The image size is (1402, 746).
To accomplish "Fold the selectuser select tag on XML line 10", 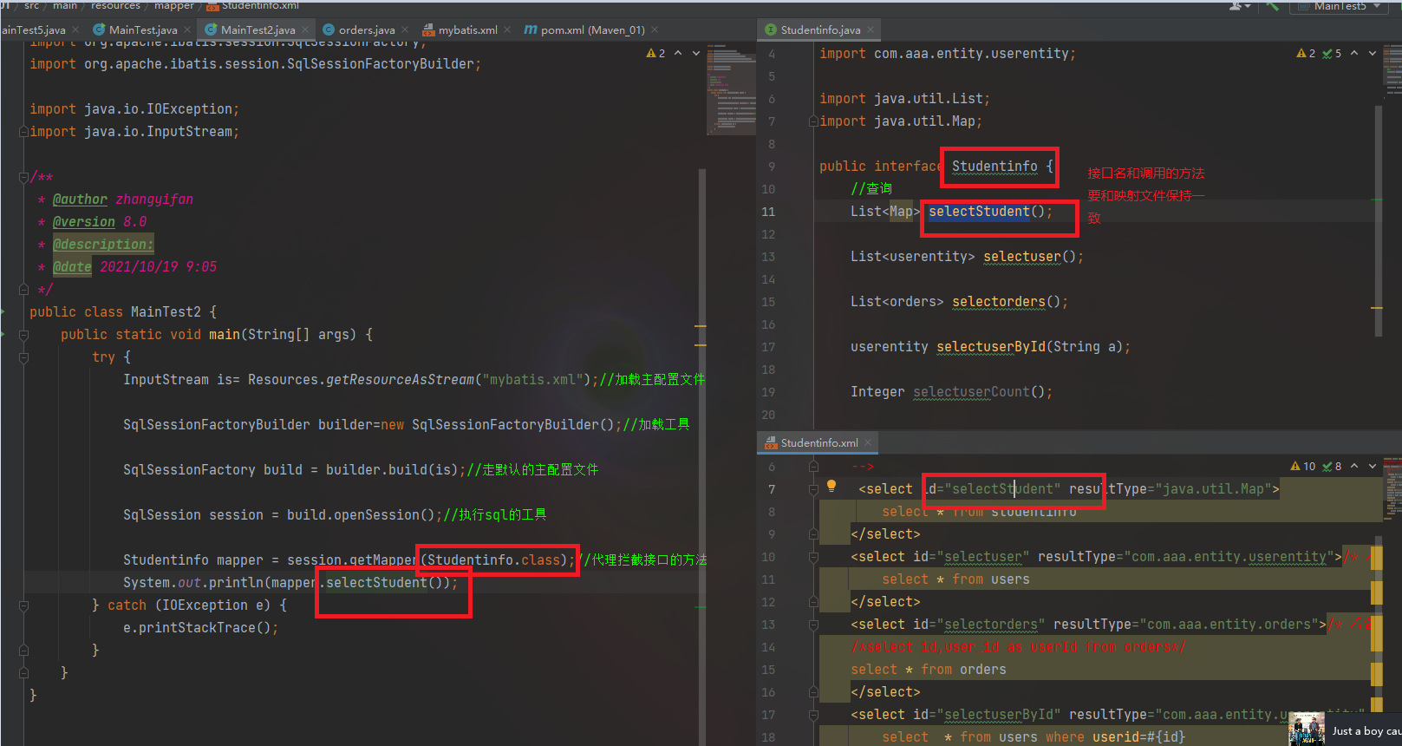I will [x=813, y=557].
